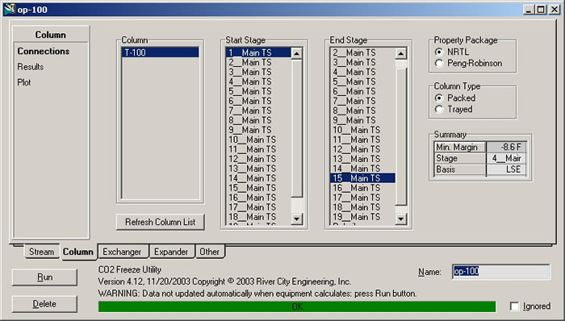Choose the Trayed column type
The image size is (565, 321).
click(438, 109)
